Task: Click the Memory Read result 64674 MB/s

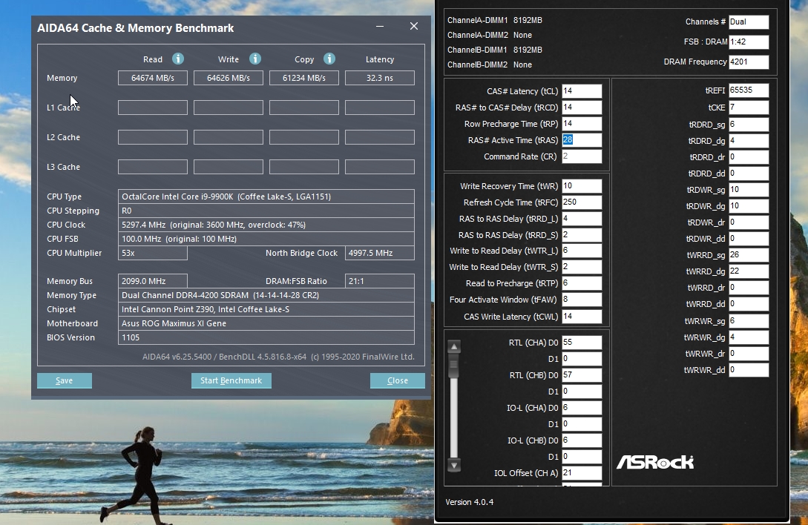Action: (153, 78)
